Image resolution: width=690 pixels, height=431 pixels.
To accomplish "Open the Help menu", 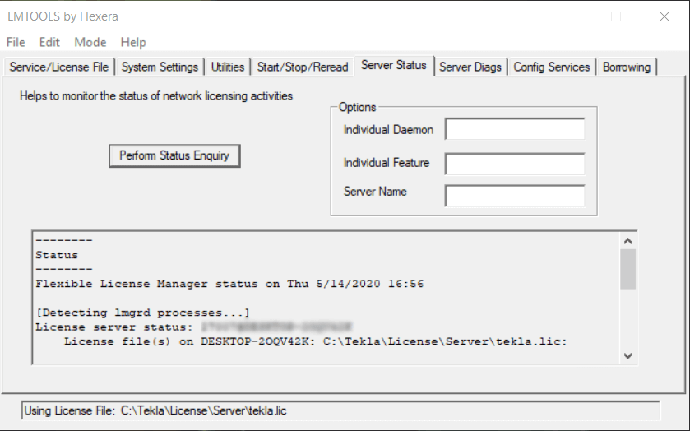I will tap(133, 42).
